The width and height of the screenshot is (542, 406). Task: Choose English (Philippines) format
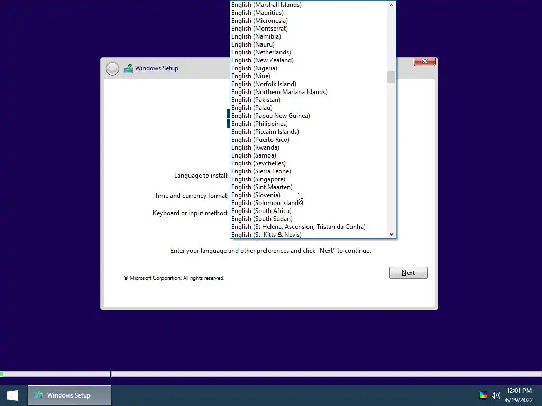309,124
